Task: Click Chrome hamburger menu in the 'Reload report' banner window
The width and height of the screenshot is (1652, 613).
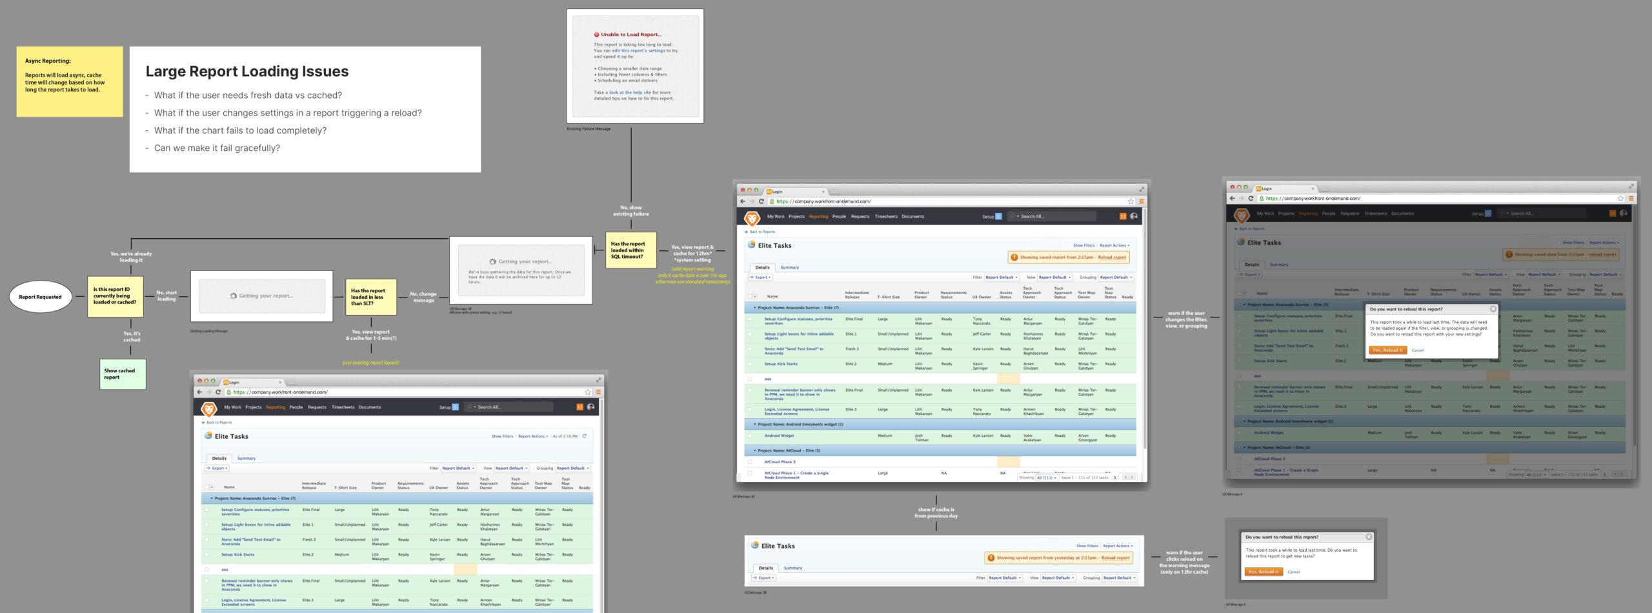Action: (x=1142, y=201)
